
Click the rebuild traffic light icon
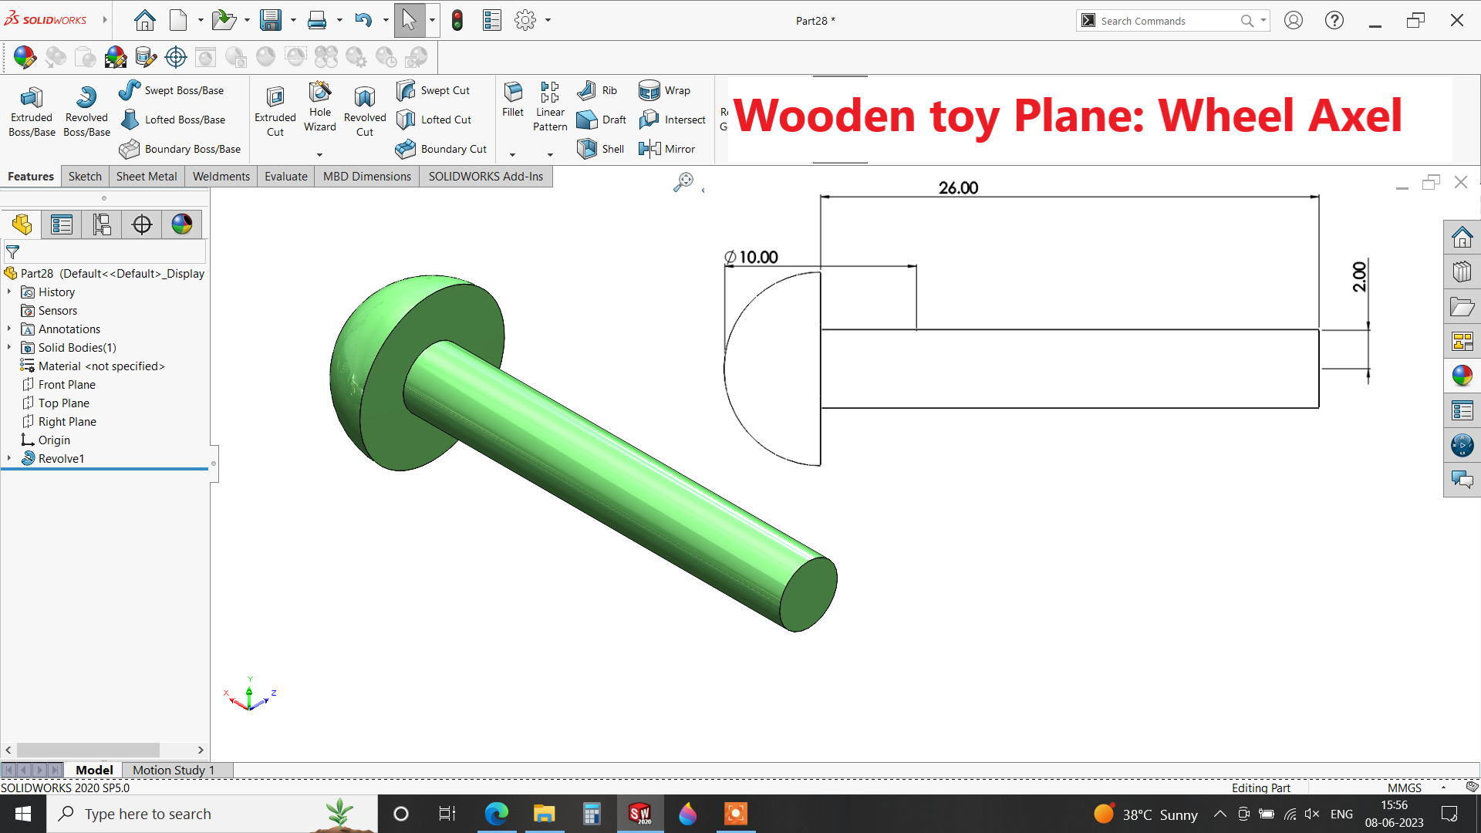pyautogui.click(x=457, y=20)
